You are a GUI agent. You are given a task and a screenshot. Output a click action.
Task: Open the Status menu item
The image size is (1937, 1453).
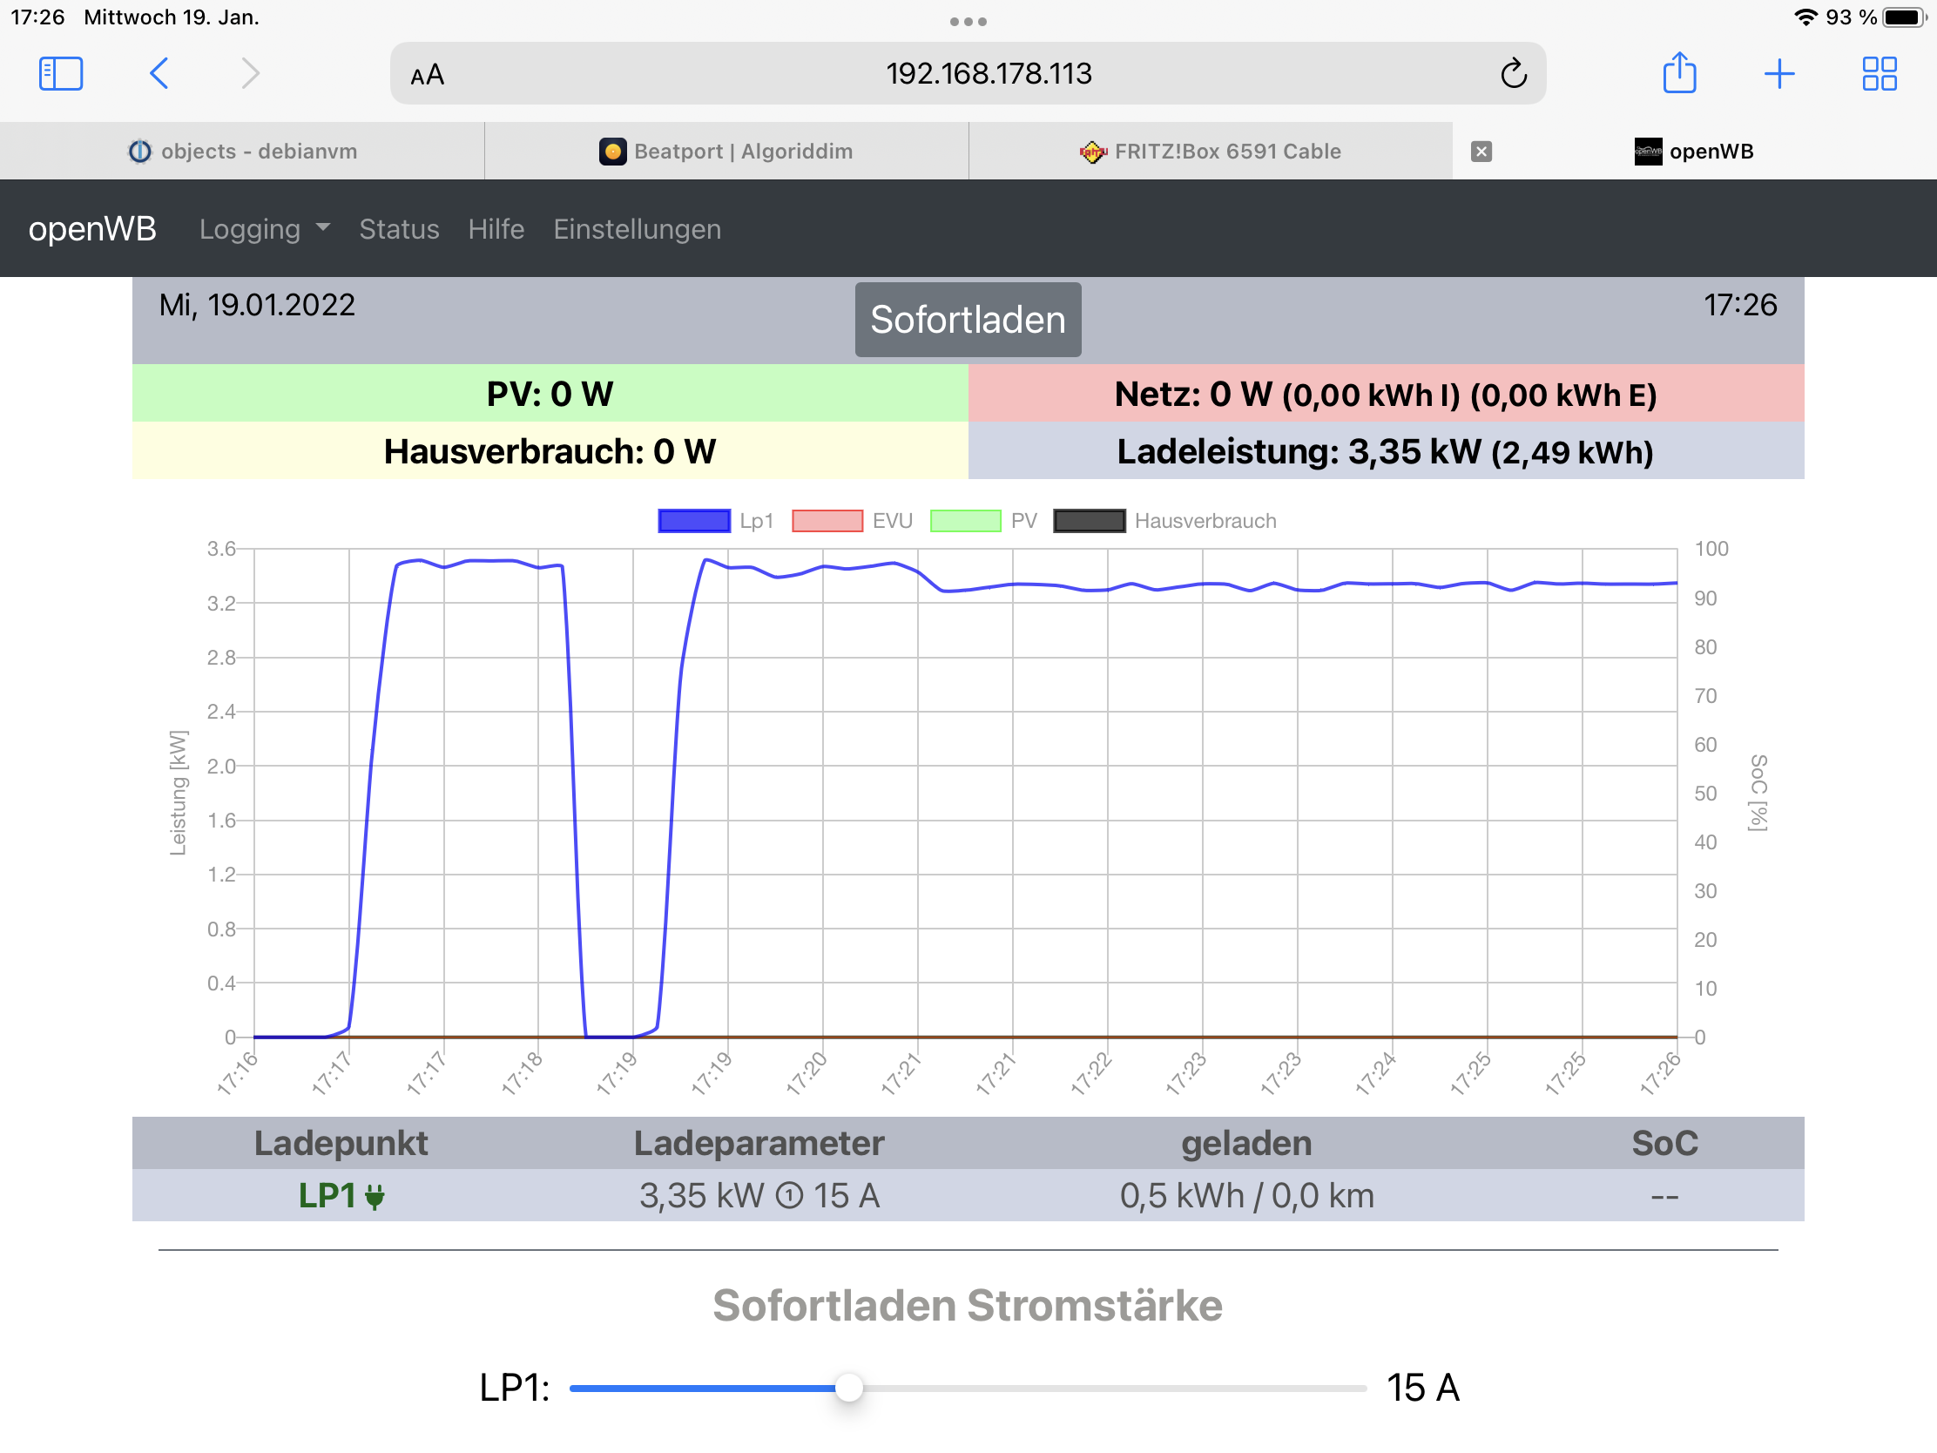pyautogui.click(x=398, y=228)
